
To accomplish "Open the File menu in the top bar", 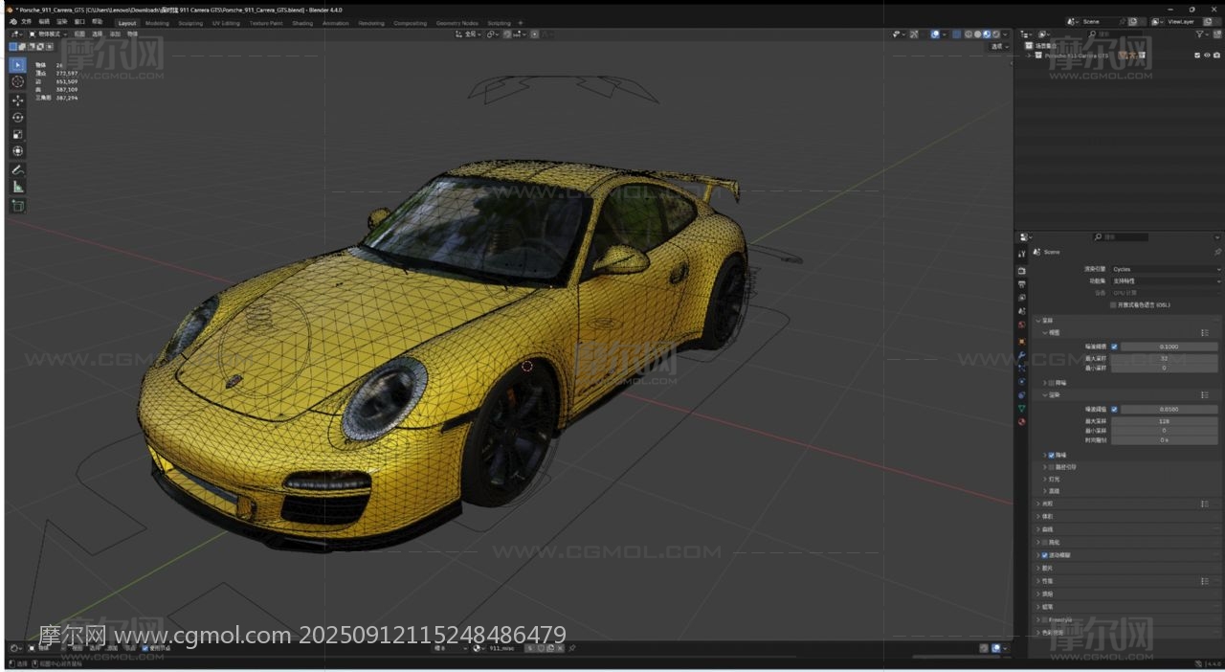I will (x=26, y=21).
